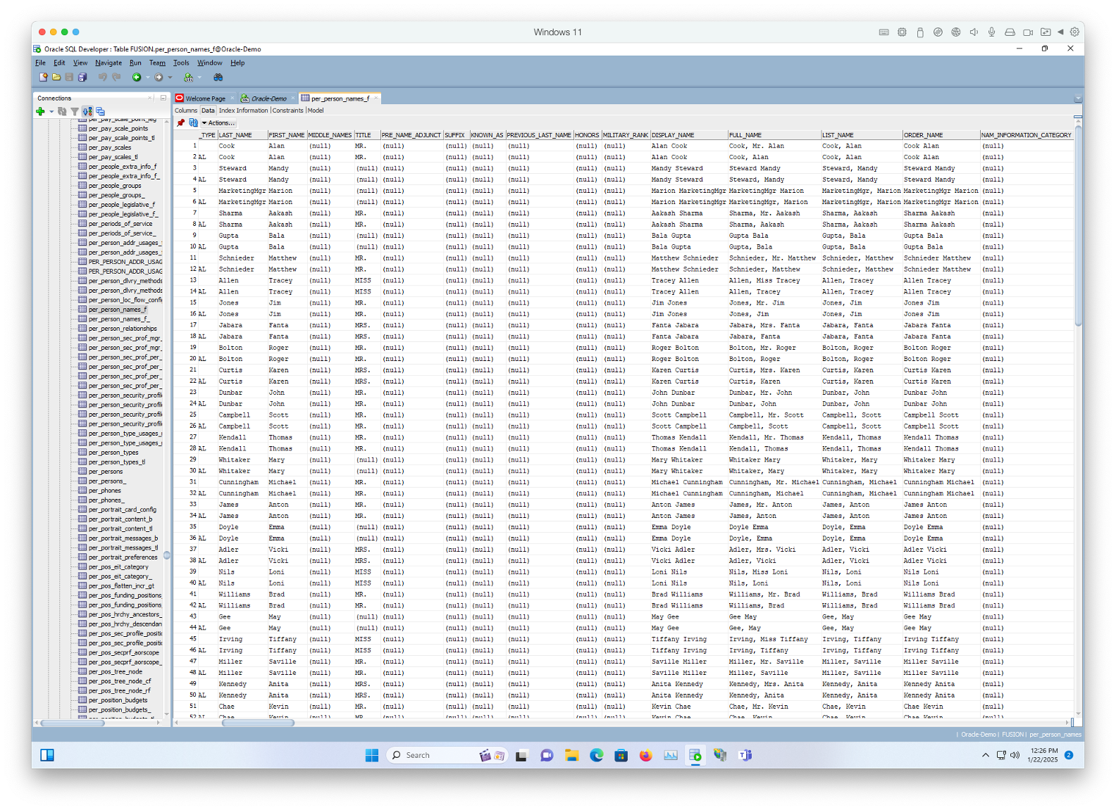
Task: Expand the SQL Worksheet dropdown arrow
Action: click(x=199, y=77)
